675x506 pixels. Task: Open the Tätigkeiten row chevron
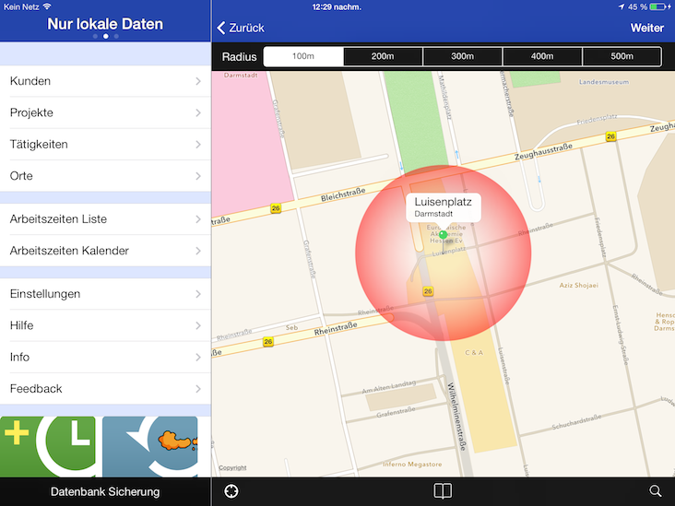click(198, 144)
